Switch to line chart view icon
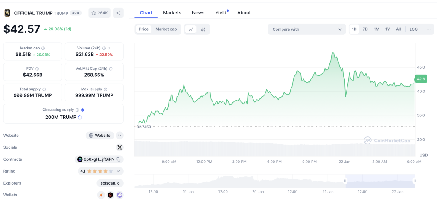 (191, 29)
